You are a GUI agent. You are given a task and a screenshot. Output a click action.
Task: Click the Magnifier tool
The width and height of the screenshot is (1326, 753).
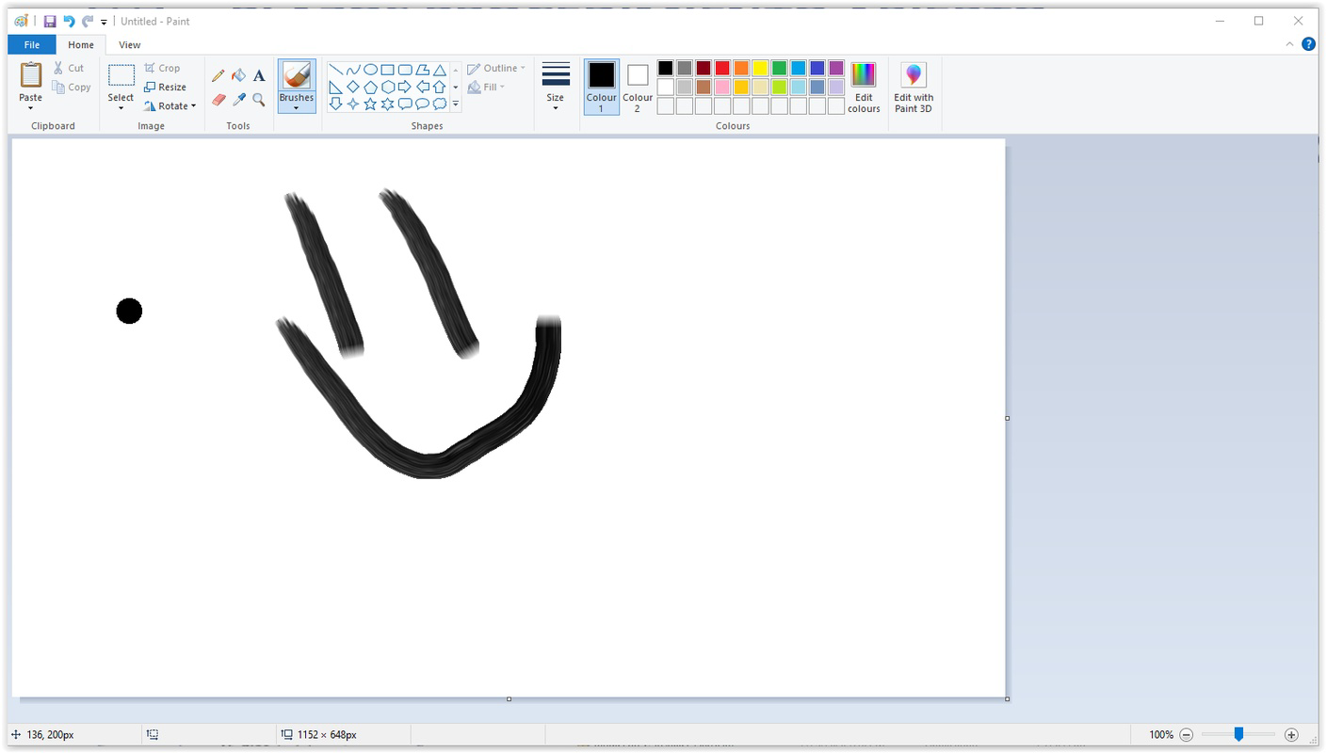coord(259,99)
